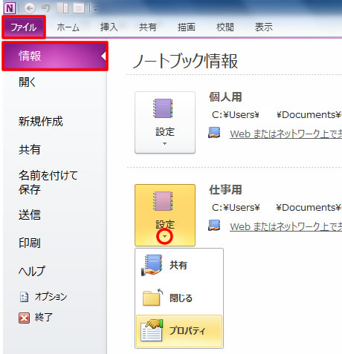Choose 共有 in the 設定 dropdown menu
342x354 pixels.
click(179, 265)
